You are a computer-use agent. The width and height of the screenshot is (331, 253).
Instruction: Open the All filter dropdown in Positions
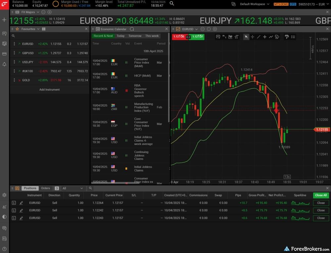coord(73,188)
